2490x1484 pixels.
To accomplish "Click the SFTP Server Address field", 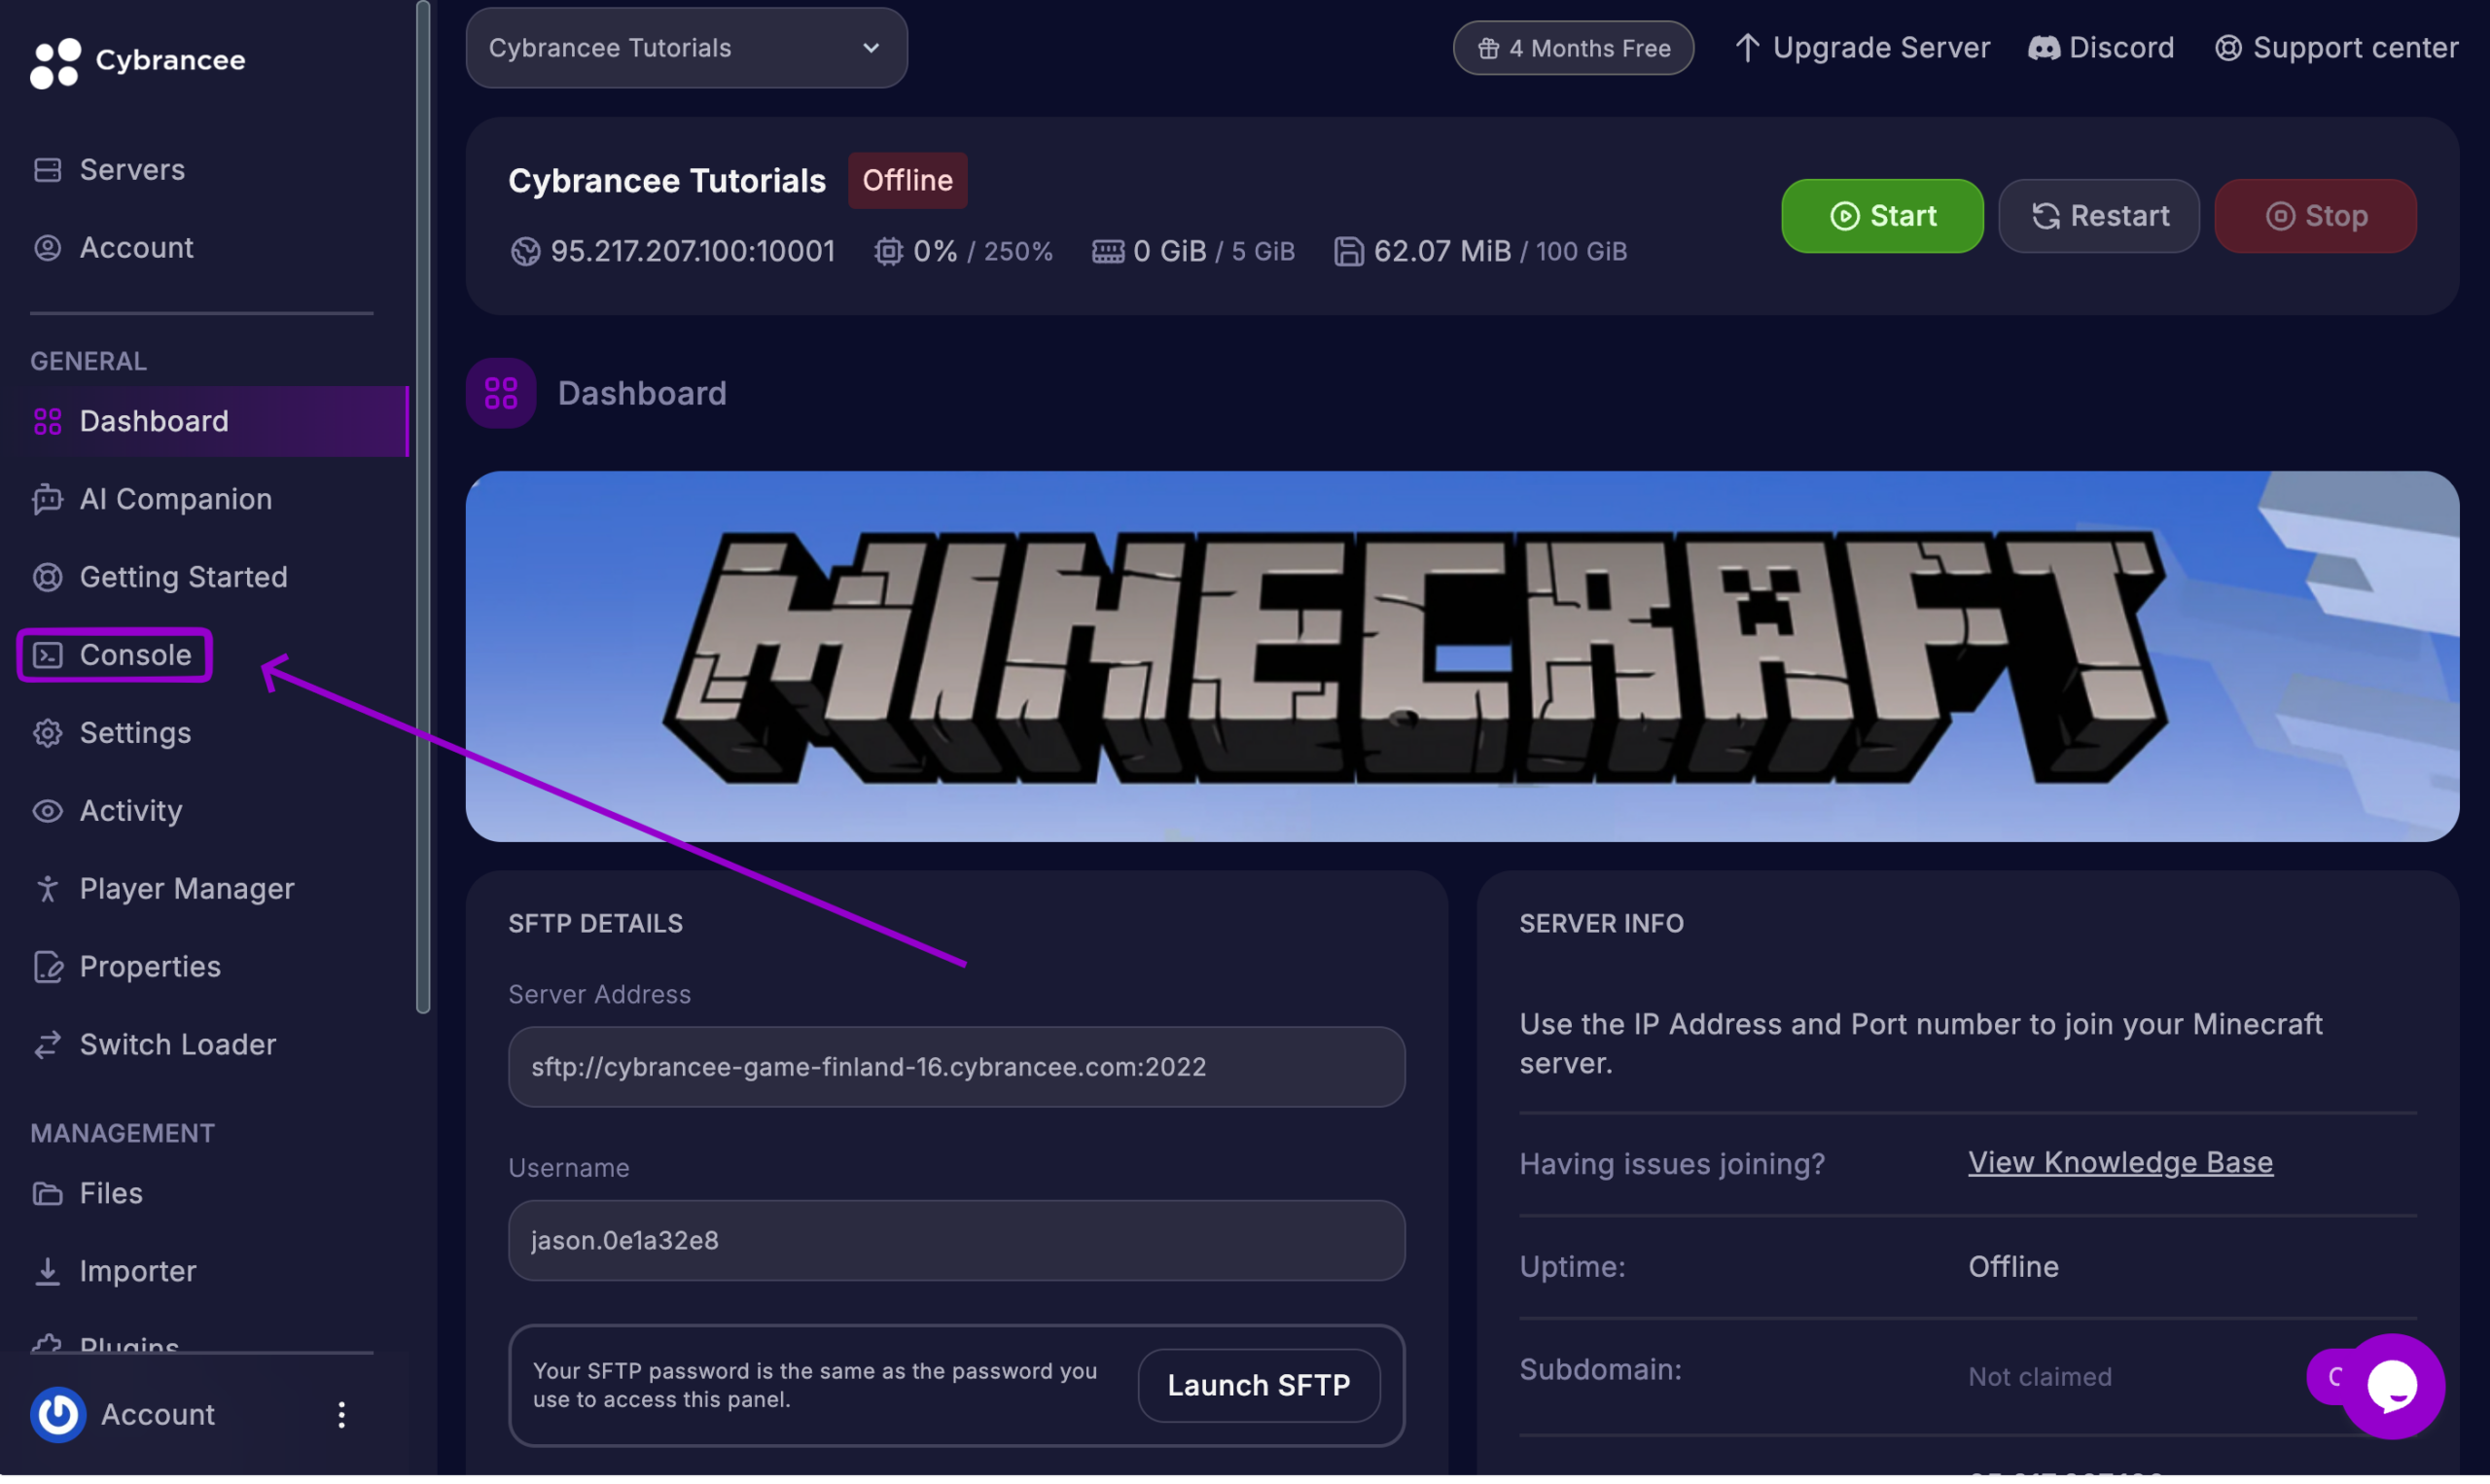I will point(957,1068).
